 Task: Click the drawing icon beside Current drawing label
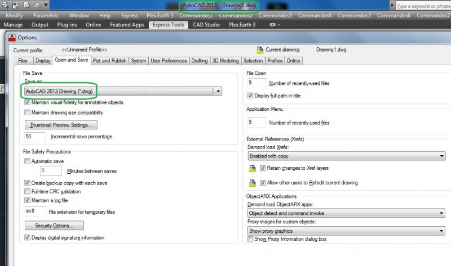pyautogui.click(x=260, y=50)
